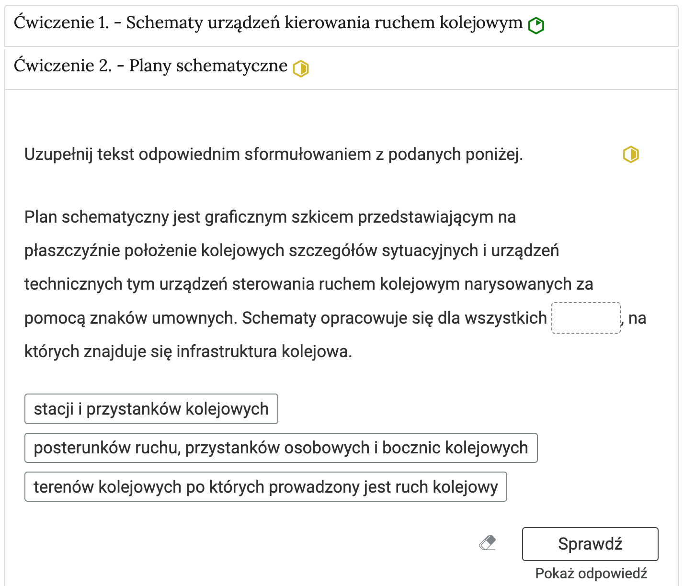Click the dashed blank gap in the paragraph
Screen dimensions: 684x586
point(585,317)
